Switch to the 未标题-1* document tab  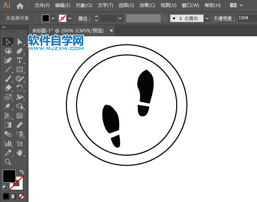[x=68, y=31]
